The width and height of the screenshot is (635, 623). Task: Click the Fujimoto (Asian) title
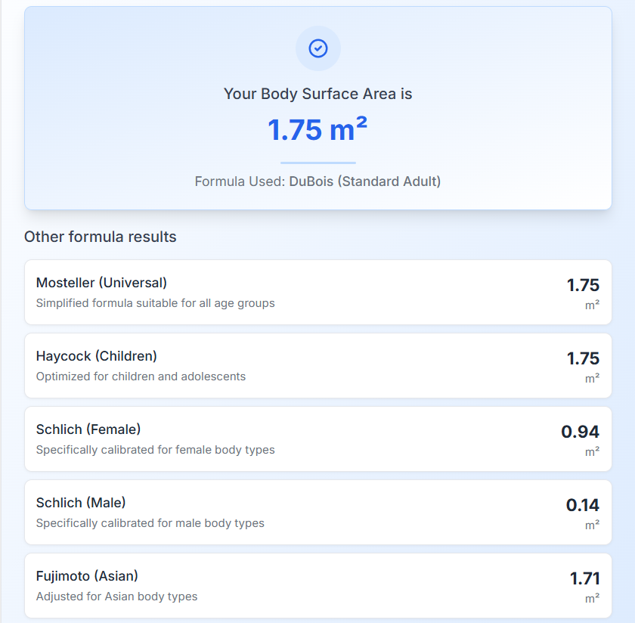point(87,576)
